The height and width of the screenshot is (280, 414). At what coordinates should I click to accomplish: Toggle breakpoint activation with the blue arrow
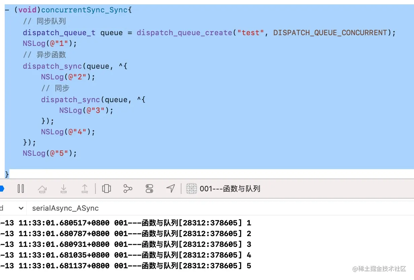(2, 189)
